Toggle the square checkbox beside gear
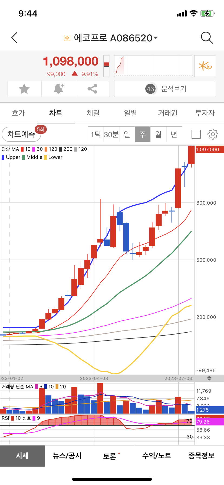224x485 pixels. point(196,134)
